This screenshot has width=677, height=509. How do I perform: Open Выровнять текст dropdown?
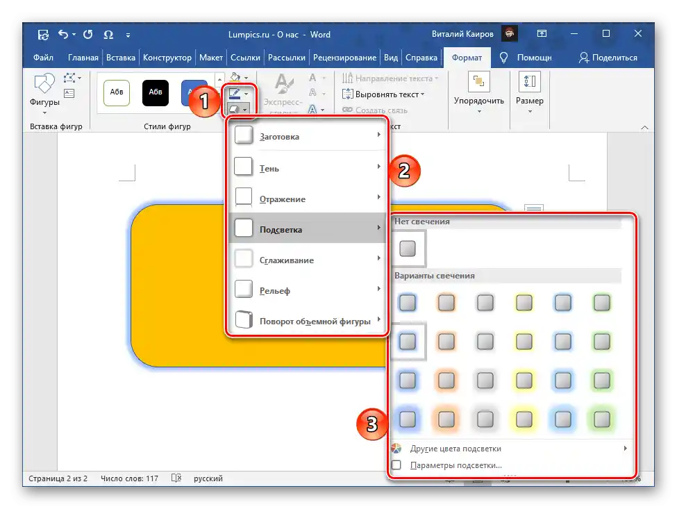point(383,94)
